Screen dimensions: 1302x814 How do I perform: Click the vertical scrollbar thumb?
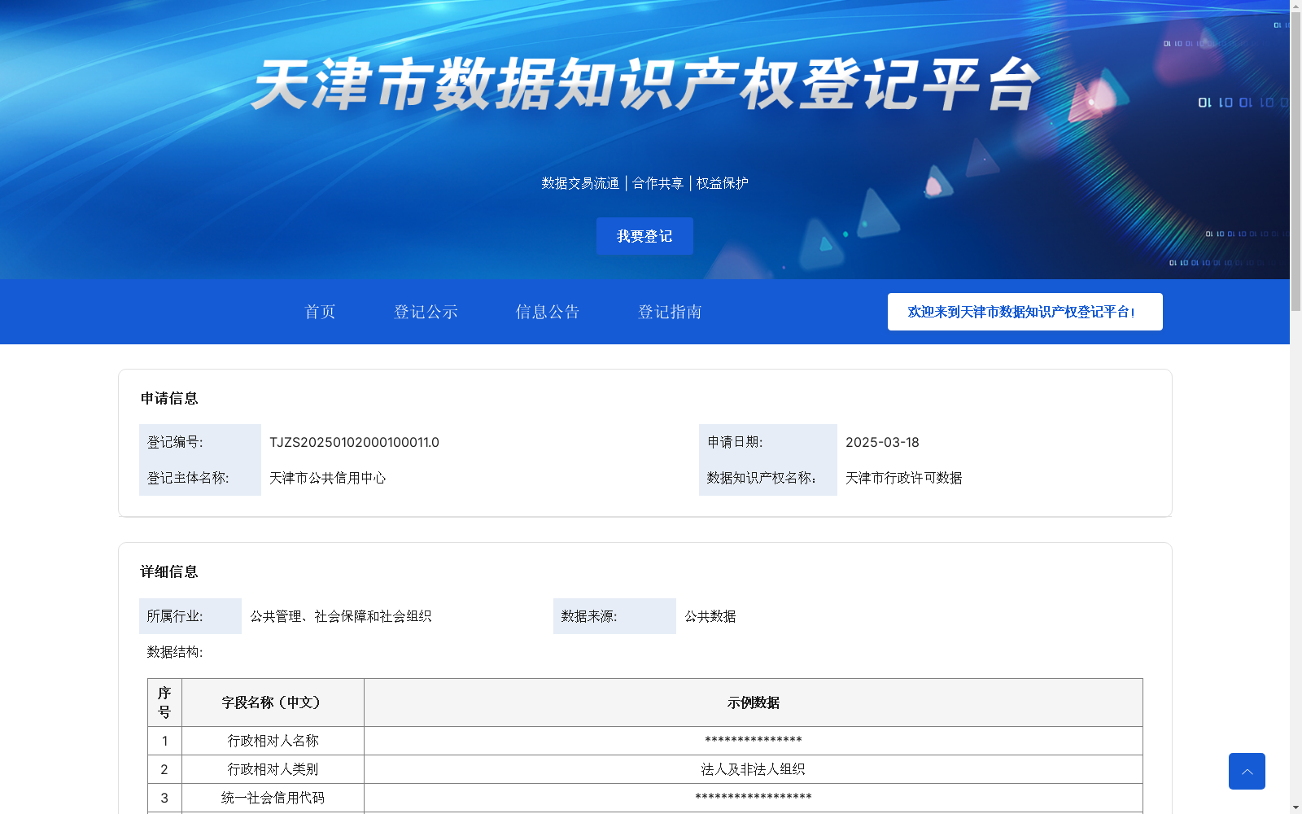(x=1295, y=161)
